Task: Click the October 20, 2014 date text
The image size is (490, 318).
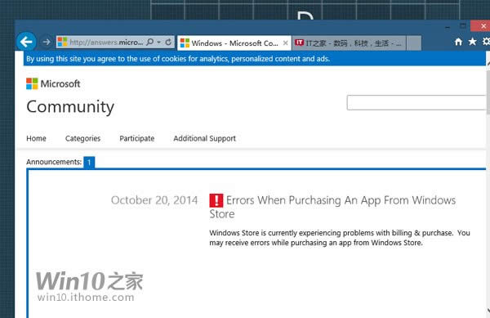Action: click(x=154, y=200)
